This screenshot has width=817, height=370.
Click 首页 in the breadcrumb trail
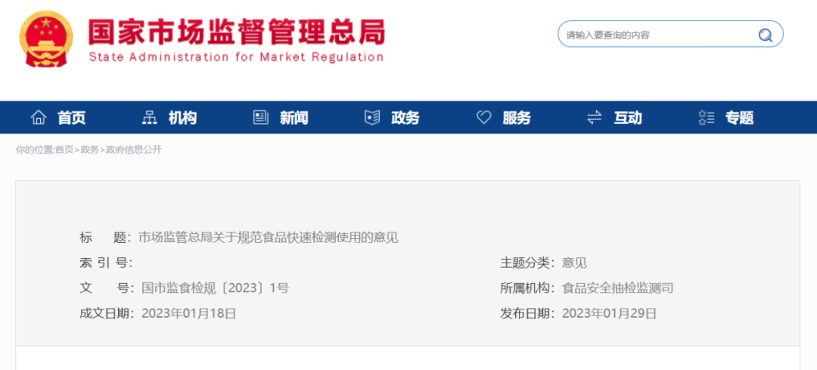(x=64, y=150)
